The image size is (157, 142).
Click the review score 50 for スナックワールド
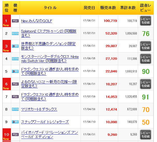pos(146,122)
